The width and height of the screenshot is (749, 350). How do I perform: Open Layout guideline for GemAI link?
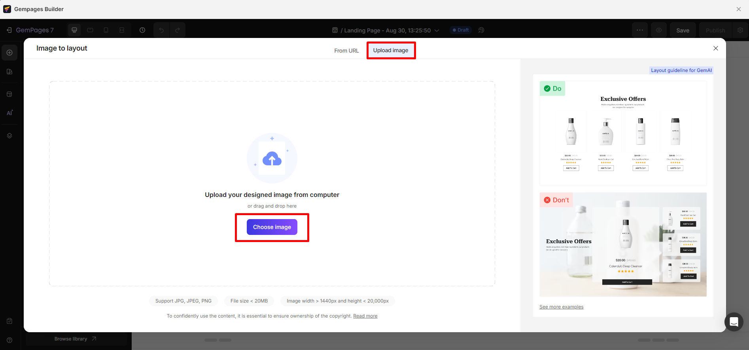[681, 70]
